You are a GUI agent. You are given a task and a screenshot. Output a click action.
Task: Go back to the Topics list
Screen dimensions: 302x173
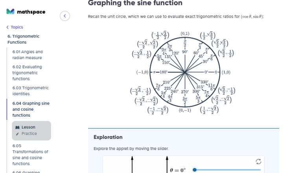click(x=17, y=27)
